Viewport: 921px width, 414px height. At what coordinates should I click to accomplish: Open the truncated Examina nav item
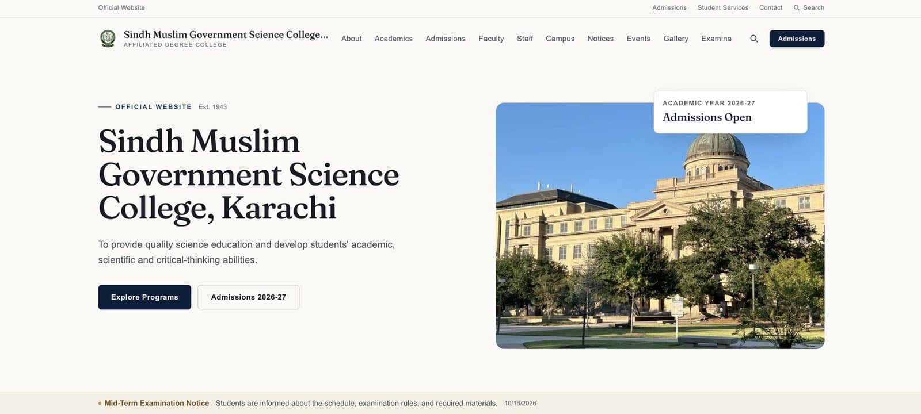point(716,39)
